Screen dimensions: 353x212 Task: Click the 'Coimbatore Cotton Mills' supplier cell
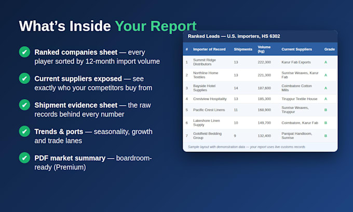(x=296, y=88)
